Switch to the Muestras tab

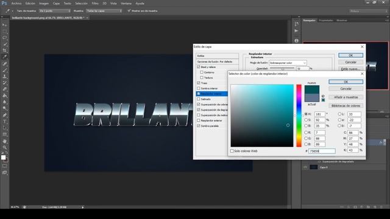coord(342,20)
